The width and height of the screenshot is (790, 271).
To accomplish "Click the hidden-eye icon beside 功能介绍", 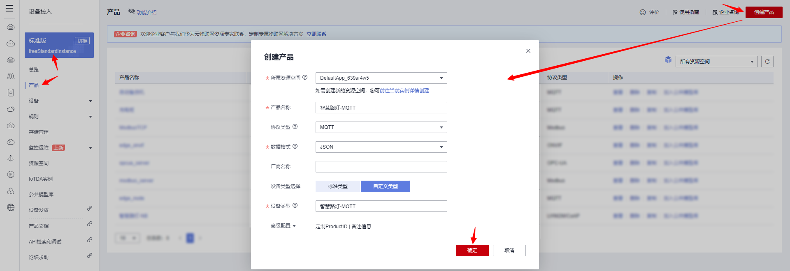I will [132, 11].
